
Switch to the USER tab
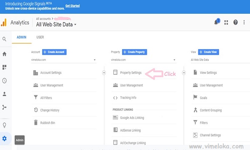[x=40, y=37]
